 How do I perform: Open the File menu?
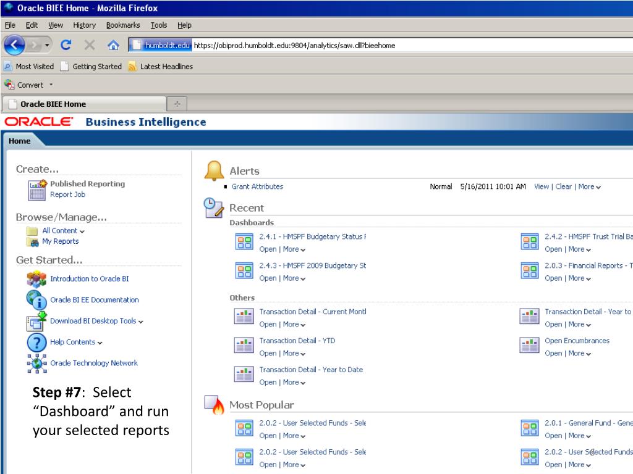tap(10, 25)
